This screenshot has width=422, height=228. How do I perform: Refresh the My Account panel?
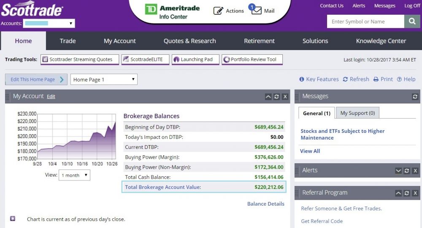click(276, 97)
